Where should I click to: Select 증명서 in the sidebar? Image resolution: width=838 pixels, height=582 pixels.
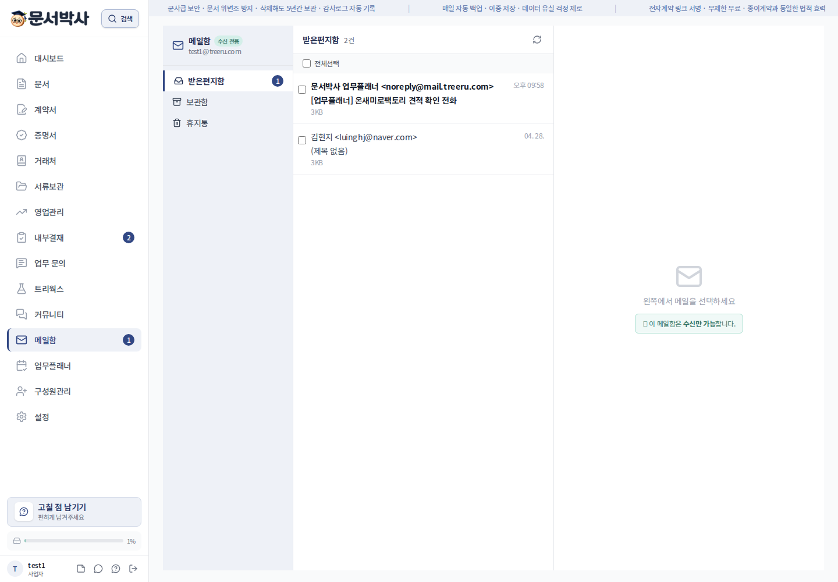(x=74, y=135)
